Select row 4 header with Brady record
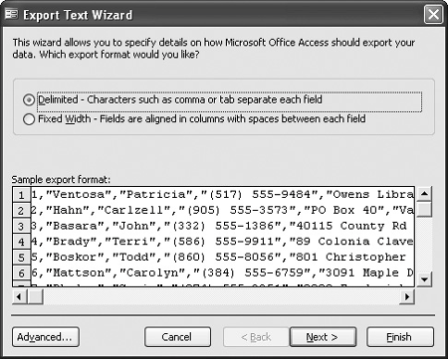The image size is (448, 359). click(x=21, y=242)
